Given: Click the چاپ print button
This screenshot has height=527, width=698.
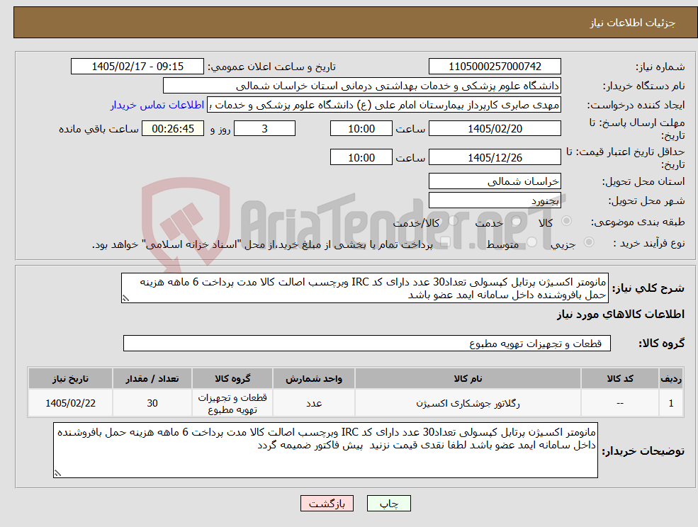Looking at the screenshot, I should pos(388,504).
